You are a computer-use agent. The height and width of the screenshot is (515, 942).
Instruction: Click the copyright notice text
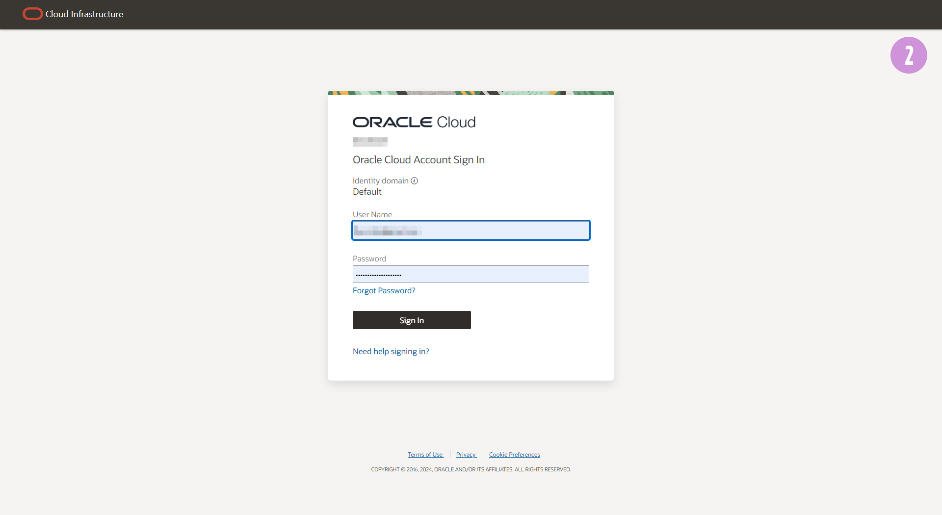pyautogui.click(x=471, y=469)
